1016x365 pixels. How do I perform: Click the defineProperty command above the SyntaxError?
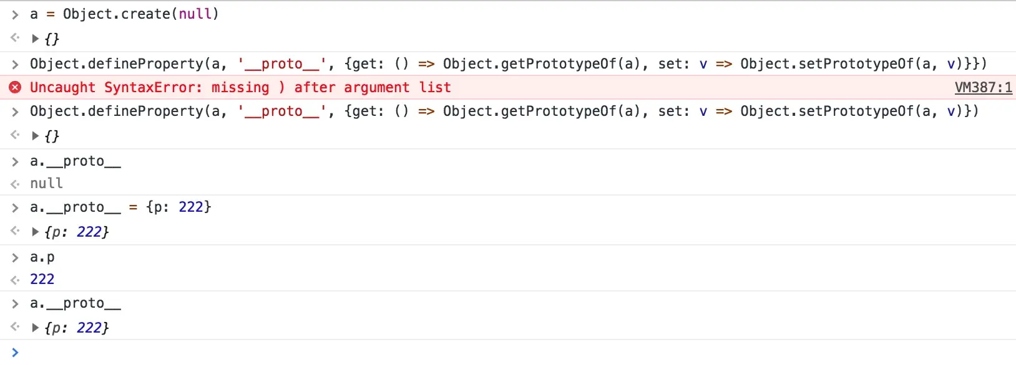(x=508, y=64)
